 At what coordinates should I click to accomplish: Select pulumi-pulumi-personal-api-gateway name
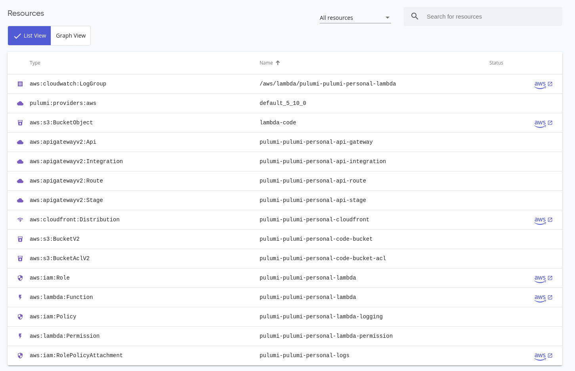316,142
